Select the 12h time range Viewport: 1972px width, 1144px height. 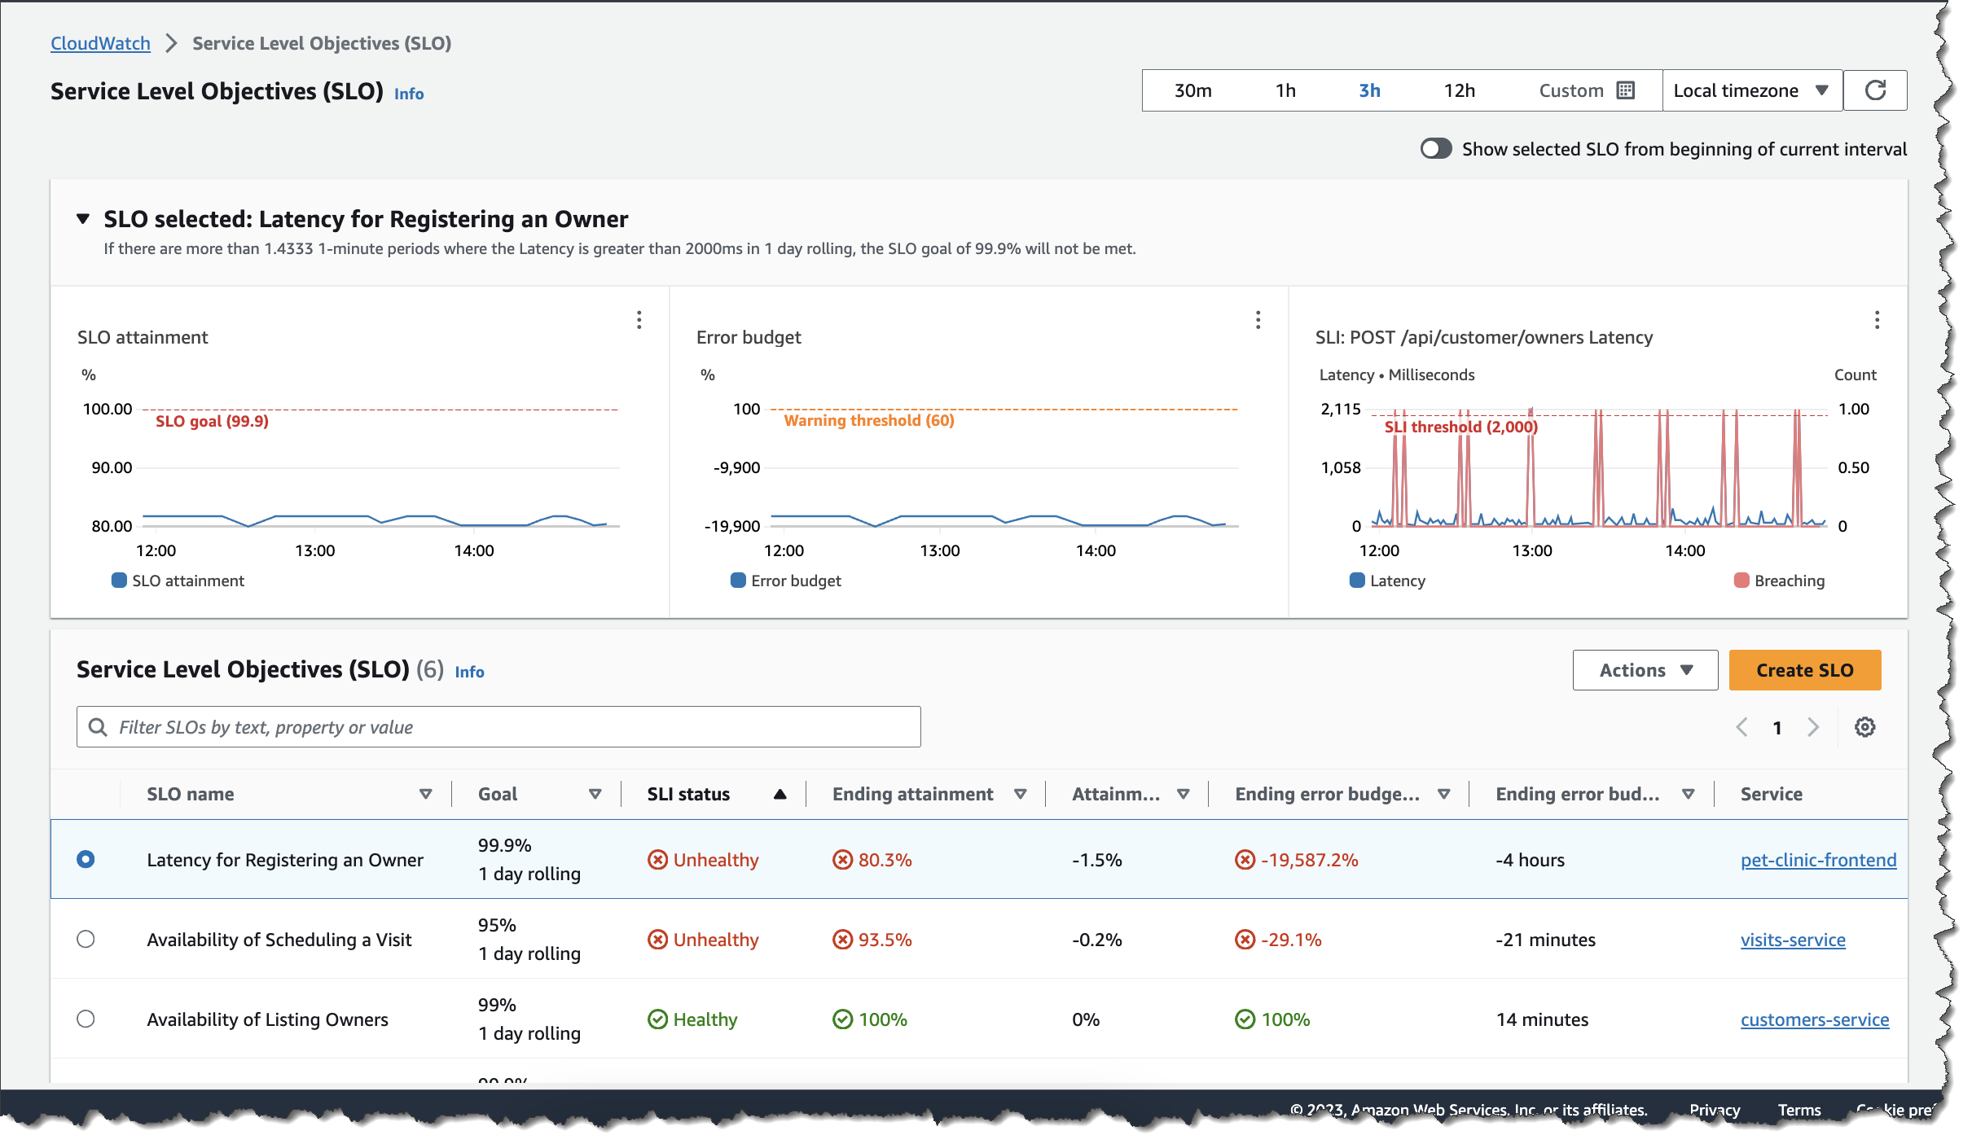1459,90
